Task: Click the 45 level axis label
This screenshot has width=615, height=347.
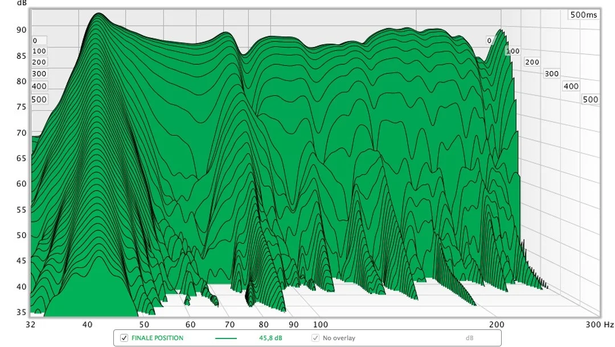Action: click(22, 261)
